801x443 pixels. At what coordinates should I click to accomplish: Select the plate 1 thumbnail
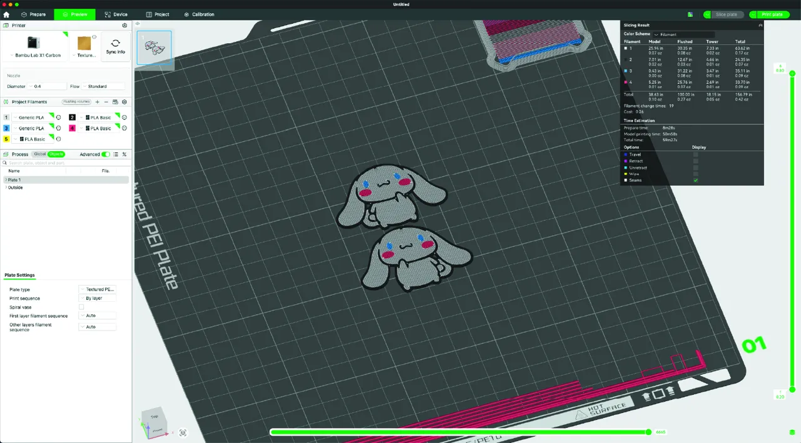[x=154, y=47]
